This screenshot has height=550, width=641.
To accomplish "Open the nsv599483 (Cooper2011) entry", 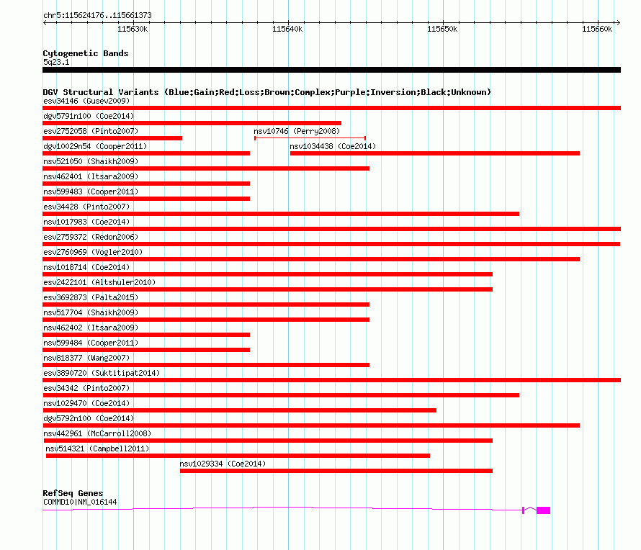I will pyautogui.click(x=91, y=191).
